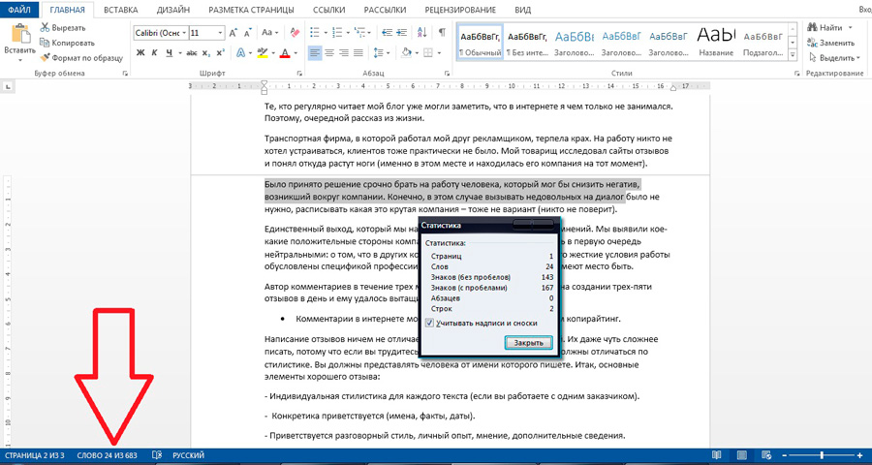Cut selection with Вырезать scissors
The height and width of the screenshot is (465, 872).
(x=63, y=27)
